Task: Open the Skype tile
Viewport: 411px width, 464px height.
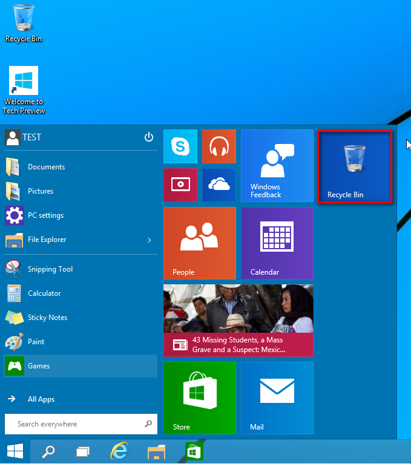Action: [180, 146]
